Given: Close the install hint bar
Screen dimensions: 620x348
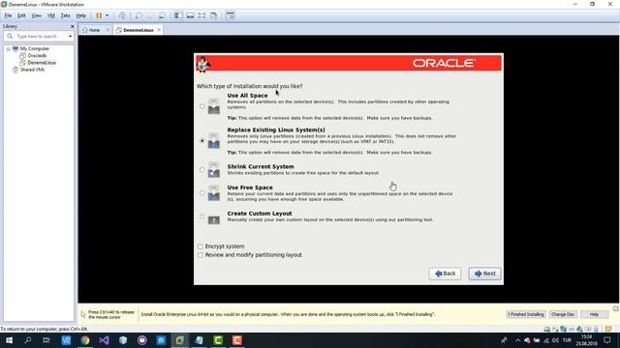Looking at the screenshot, I should (616, 308).
